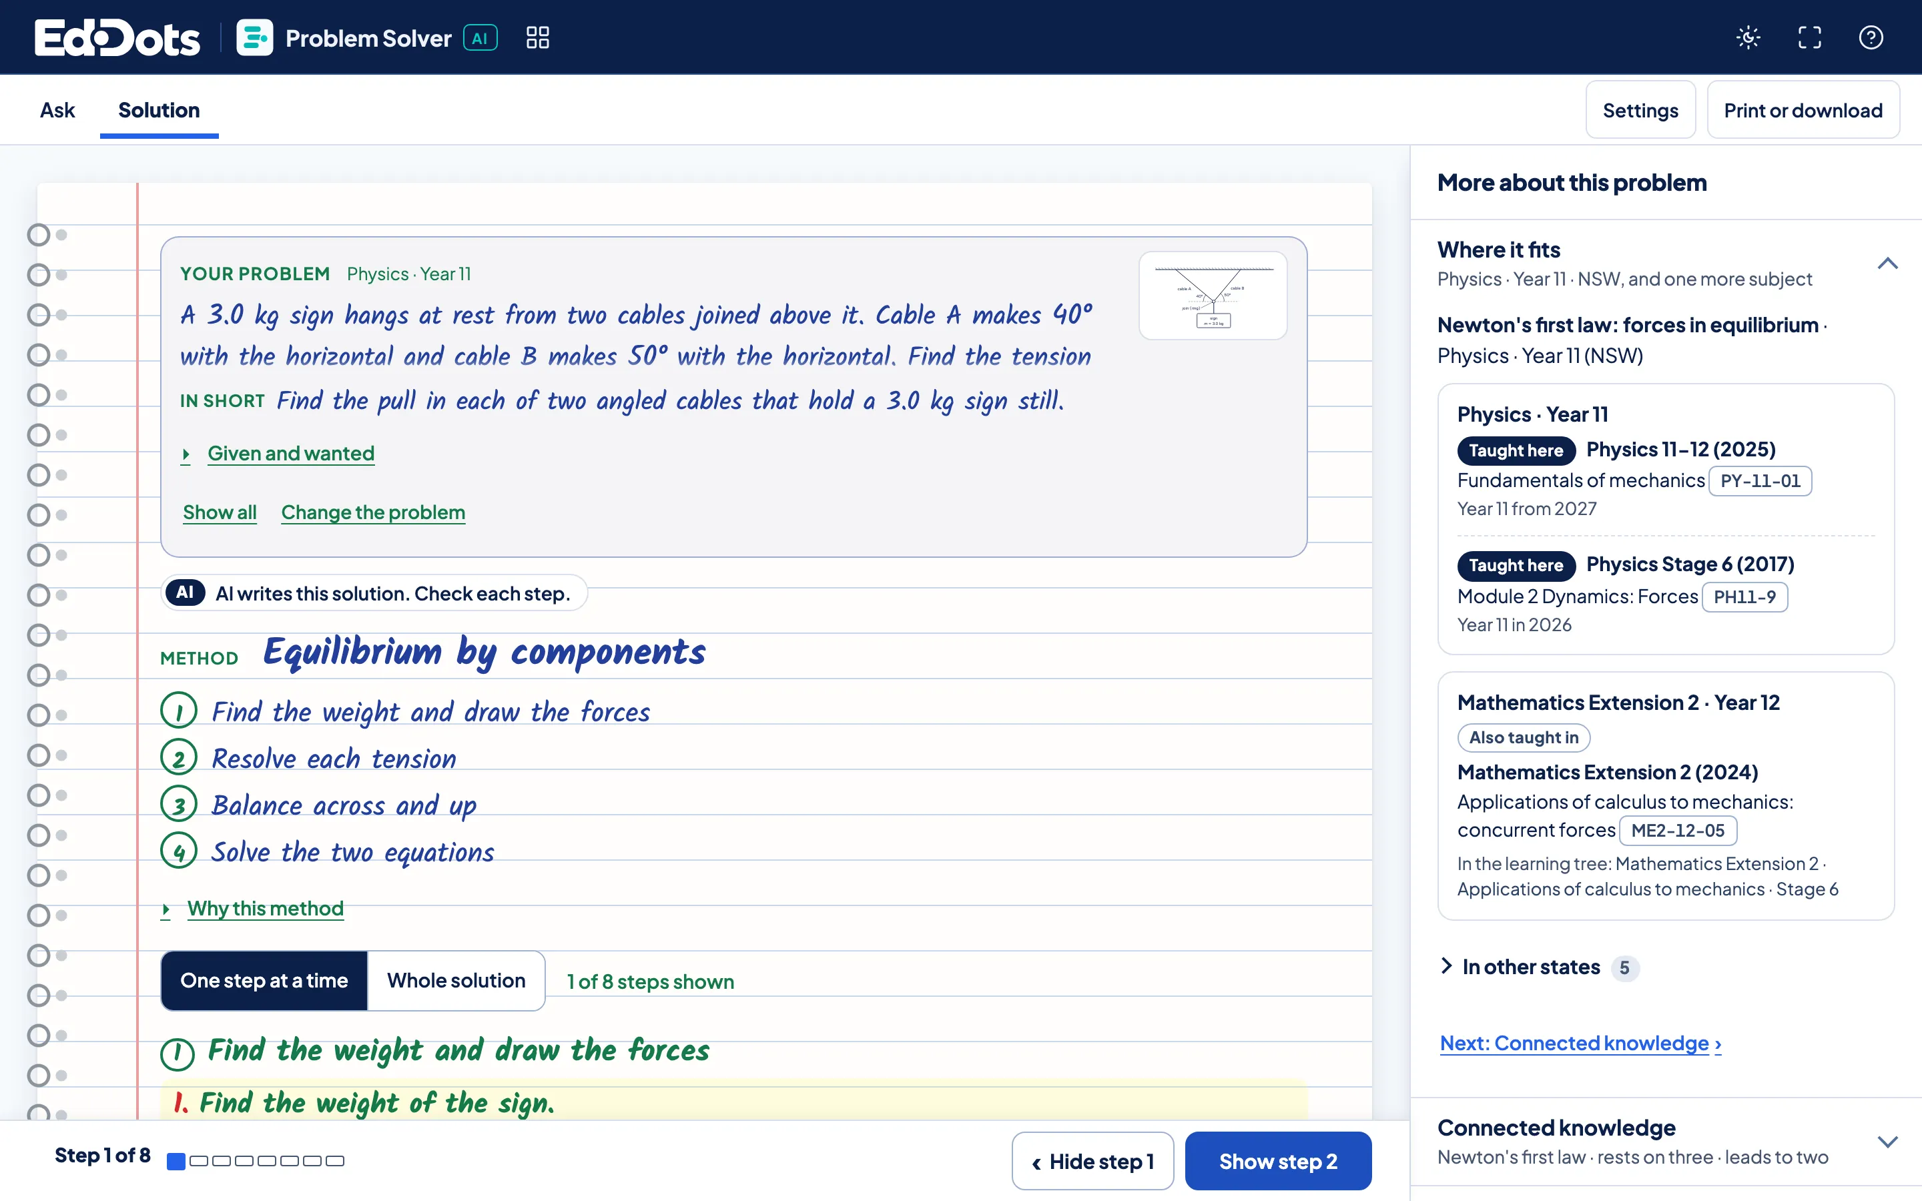Click the AI badge next to Problem Solver

coord(480,37)
